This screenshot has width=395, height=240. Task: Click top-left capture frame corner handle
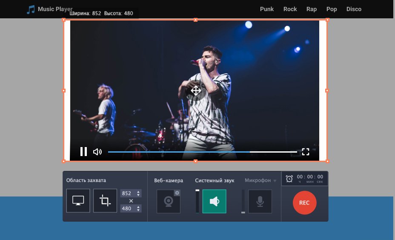64,20
